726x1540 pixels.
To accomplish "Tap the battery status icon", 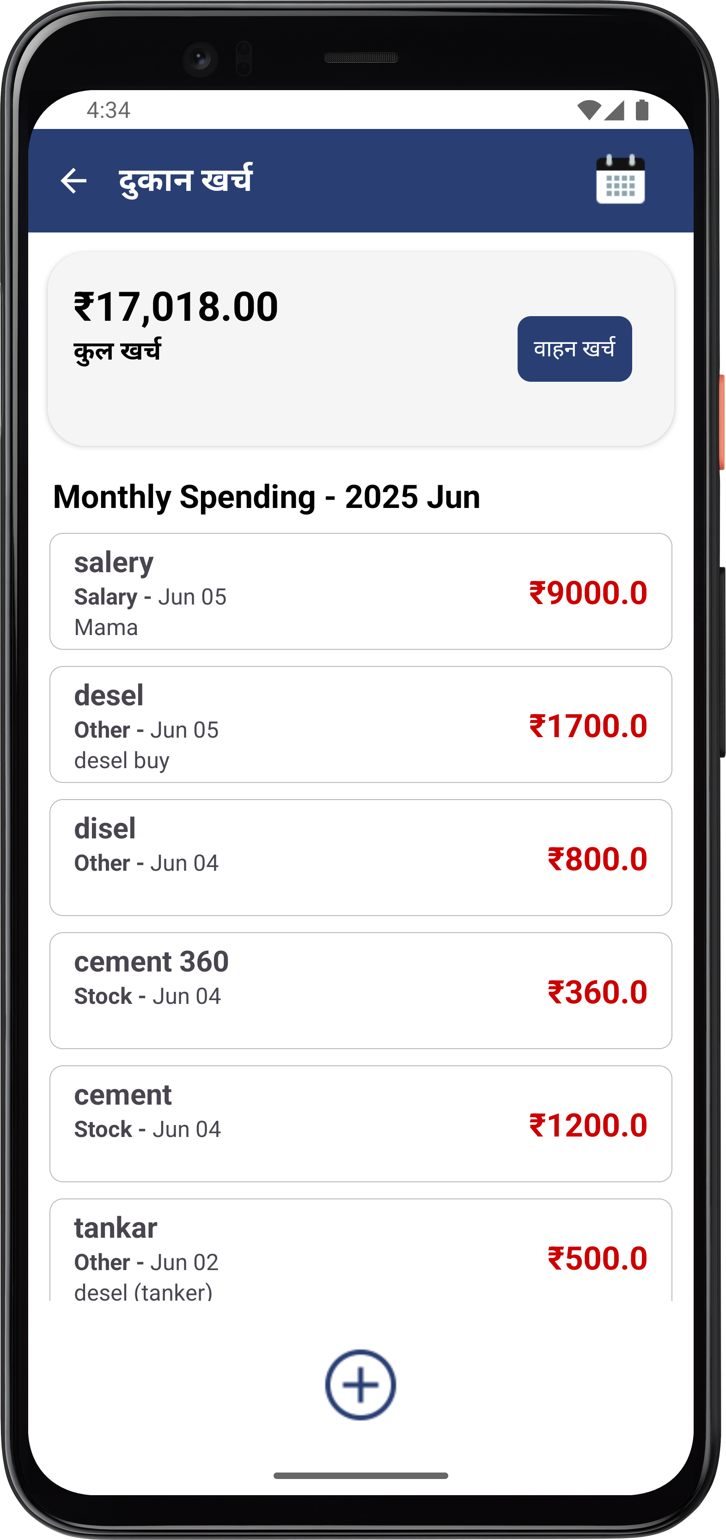I will [x=642, y=110].
